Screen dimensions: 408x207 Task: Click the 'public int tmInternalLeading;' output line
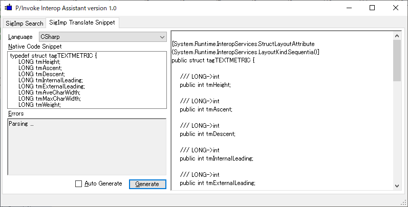[x=217, y=158]
